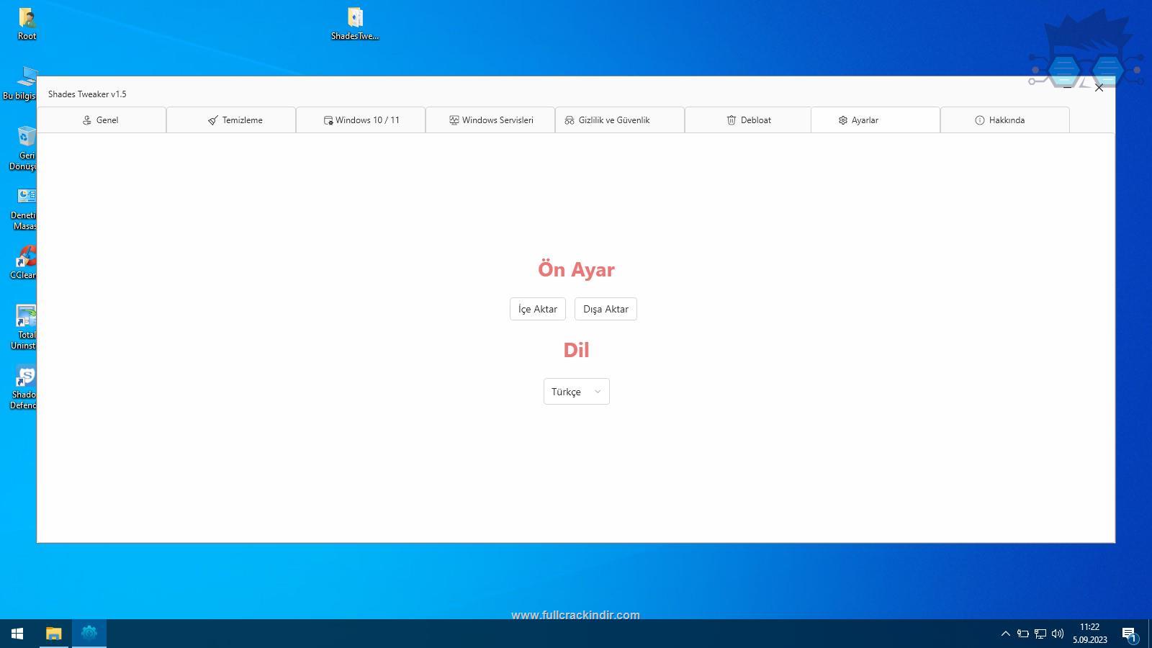
Task: Open the volume control in tray
Action: (x=1058, y=634)
